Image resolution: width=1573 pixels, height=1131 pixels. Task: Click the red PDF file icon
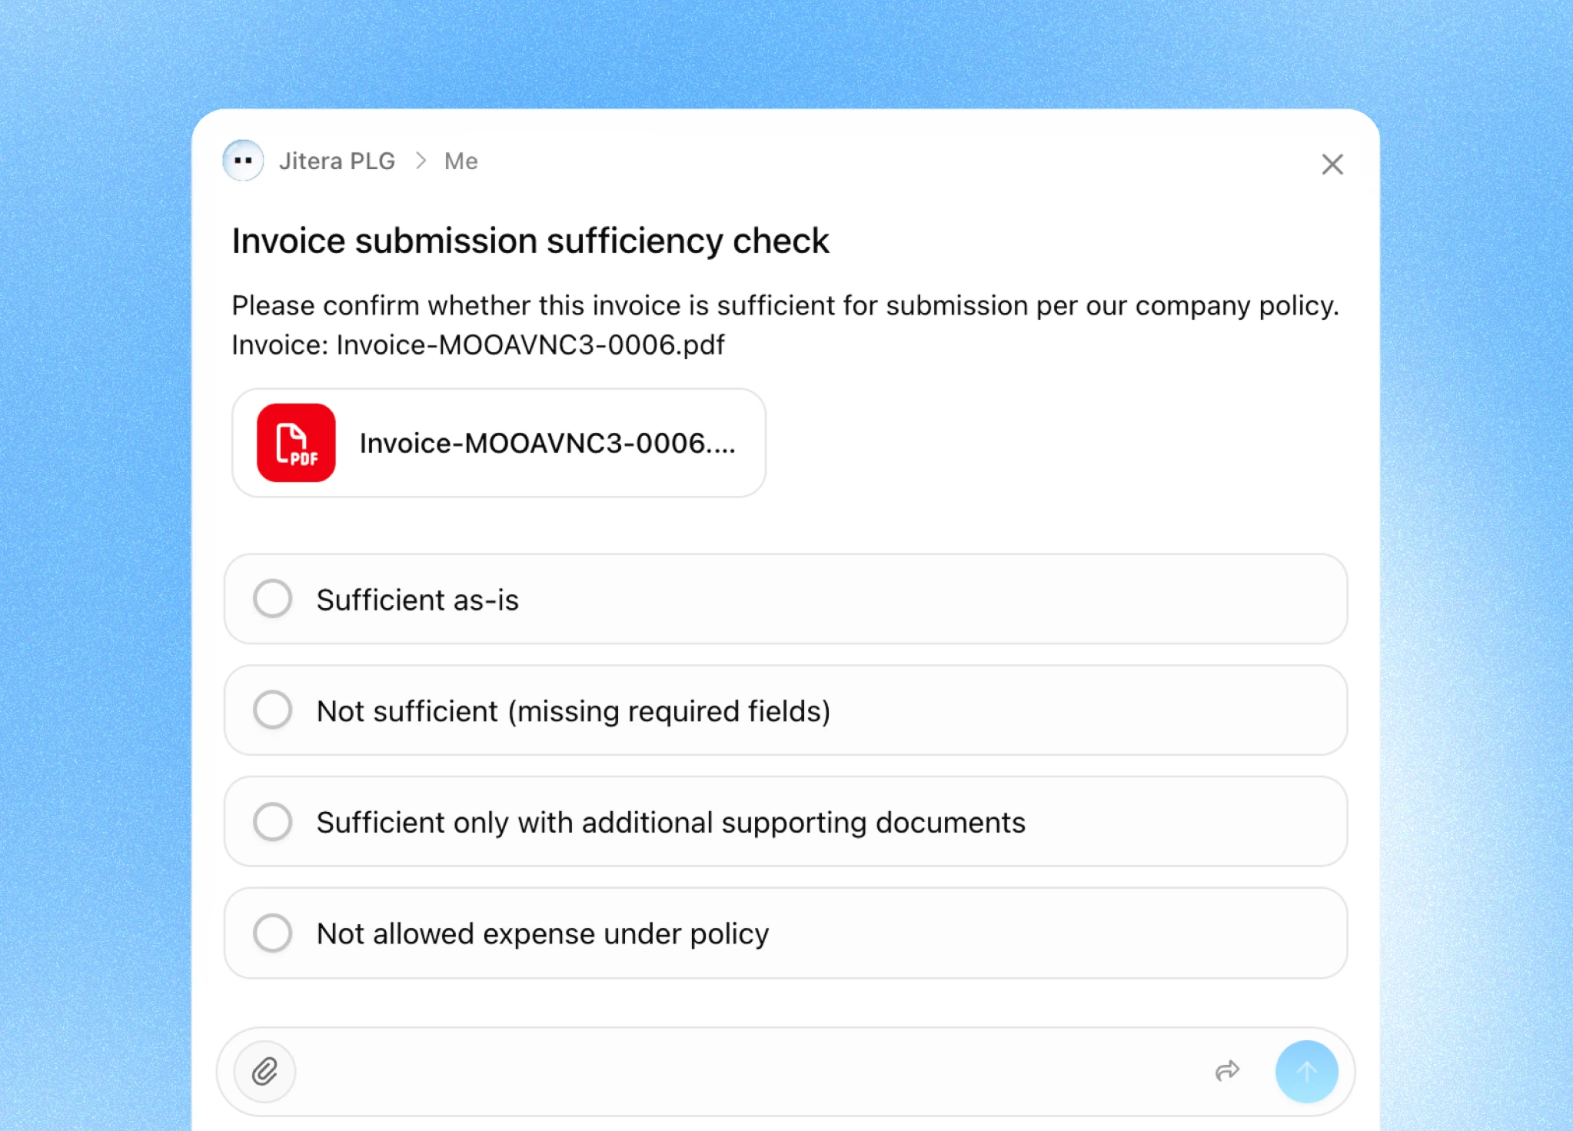pos(296,443)
